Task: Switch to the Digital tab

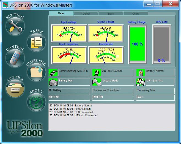Action: [x=86, y=14]
